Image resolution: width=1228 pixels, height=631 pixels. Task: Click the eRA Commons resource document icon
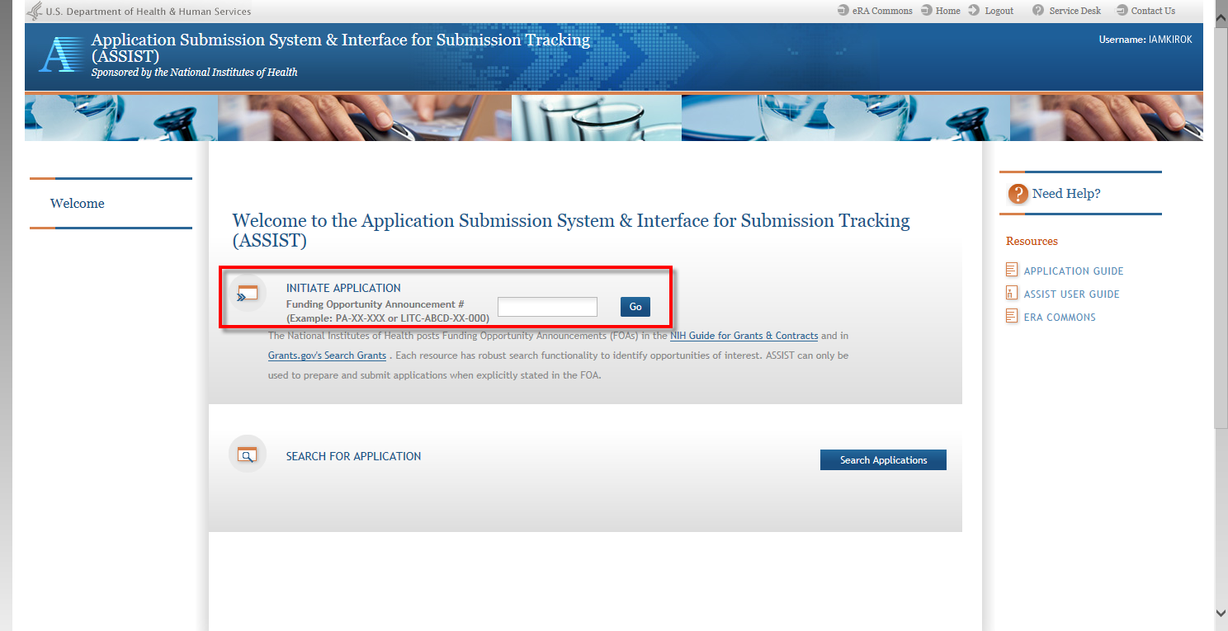[x=1012, y=316]
